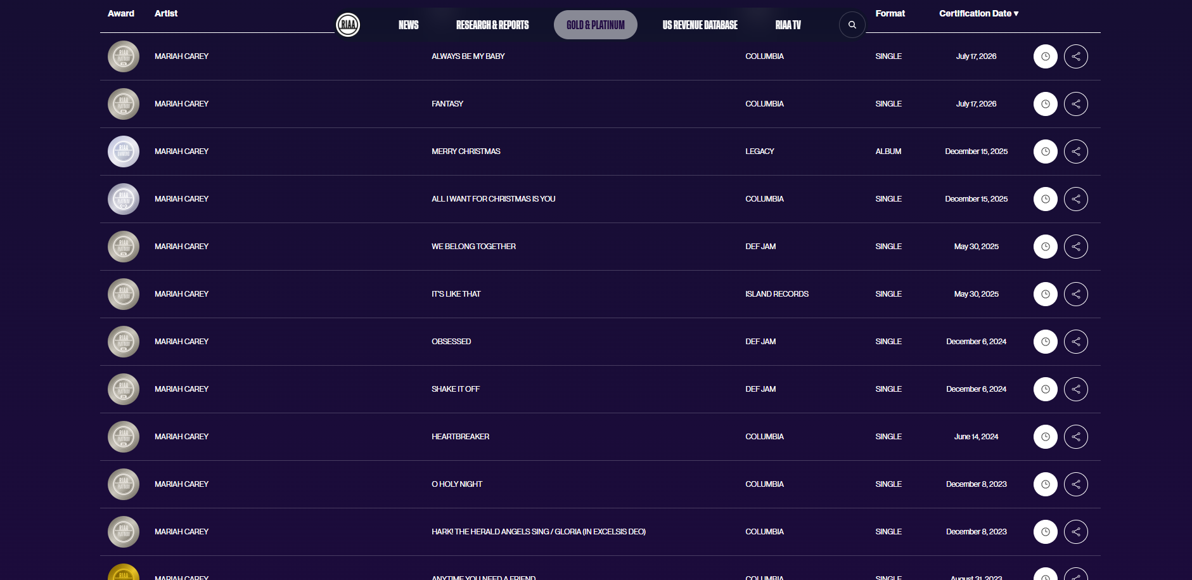Open the RIAA home logo

[x=348, y=25]
